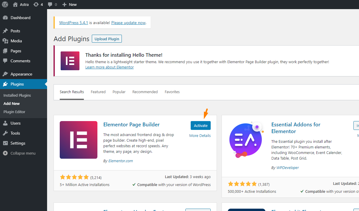
Task: Switch to Recommended plugins tab
Action: click(145, 92)
